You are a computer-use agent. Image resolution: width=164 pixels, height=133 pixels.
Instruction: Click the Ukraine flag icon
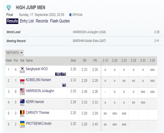(22, 123)
